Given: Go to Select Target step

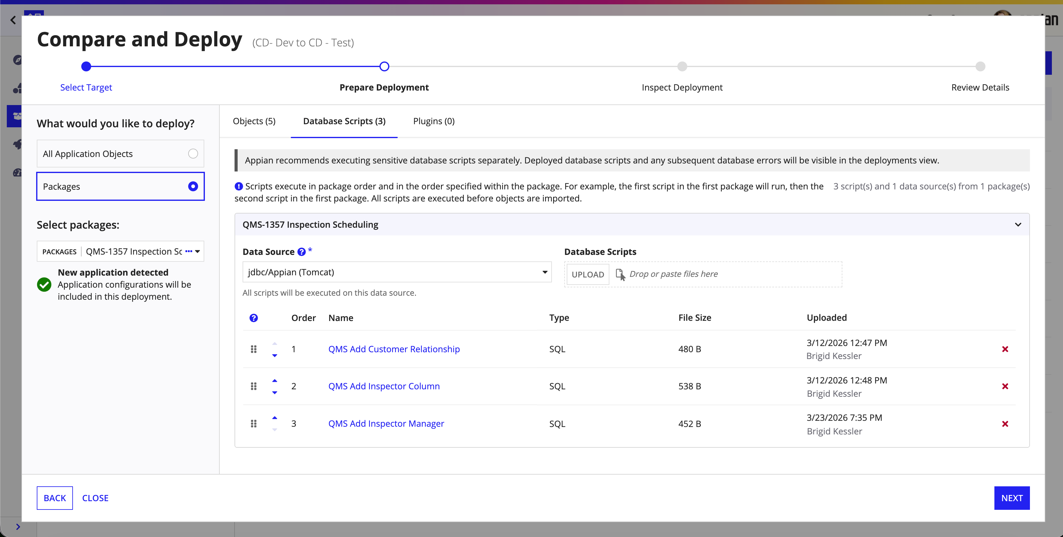Looking at the screenshot, I should point(86,87).
